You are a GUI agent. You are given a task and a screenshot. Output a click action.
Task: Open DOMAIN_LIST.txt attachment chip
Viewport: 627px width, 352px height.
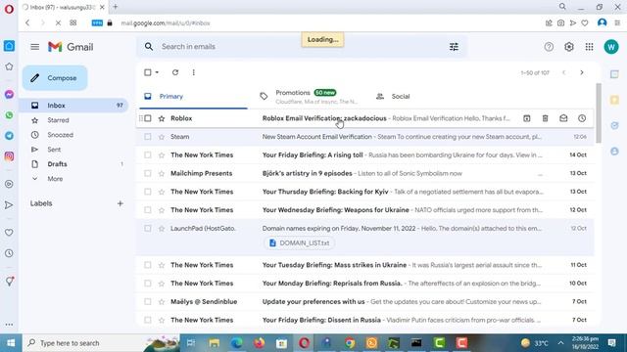tap(300, 243)
